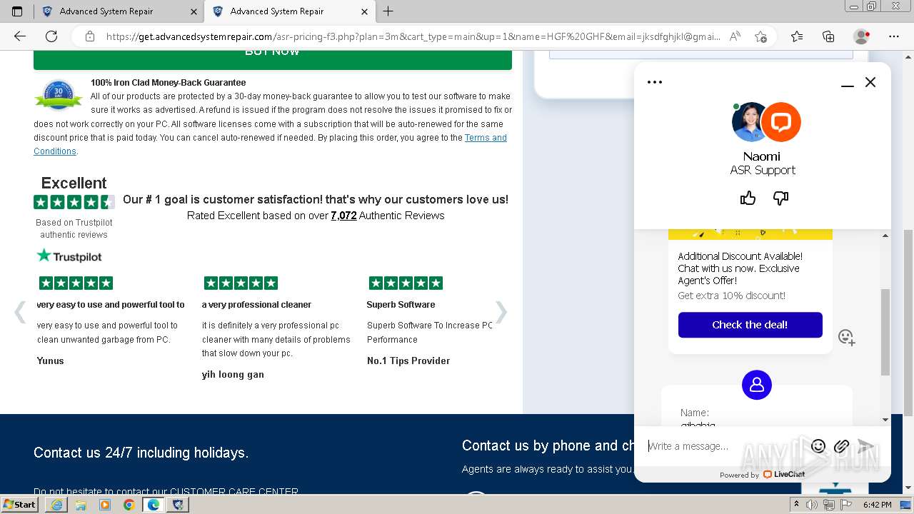Click the thumbs up rating icon
This screenshot has width=914, height=514.
tap(748, 198)
